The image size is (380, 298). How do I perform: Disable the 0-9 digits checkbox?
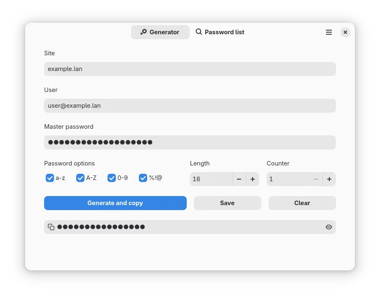click(112, 178)
